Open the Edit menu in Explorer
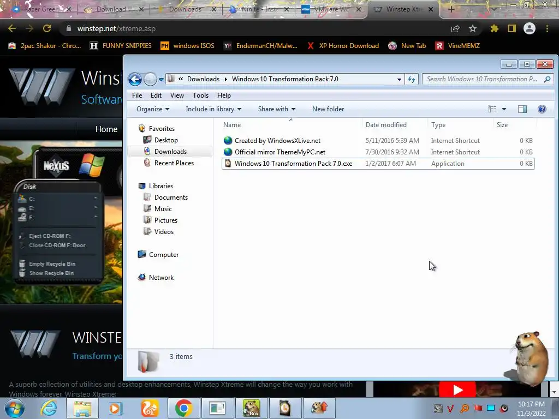 pos(156,95)
